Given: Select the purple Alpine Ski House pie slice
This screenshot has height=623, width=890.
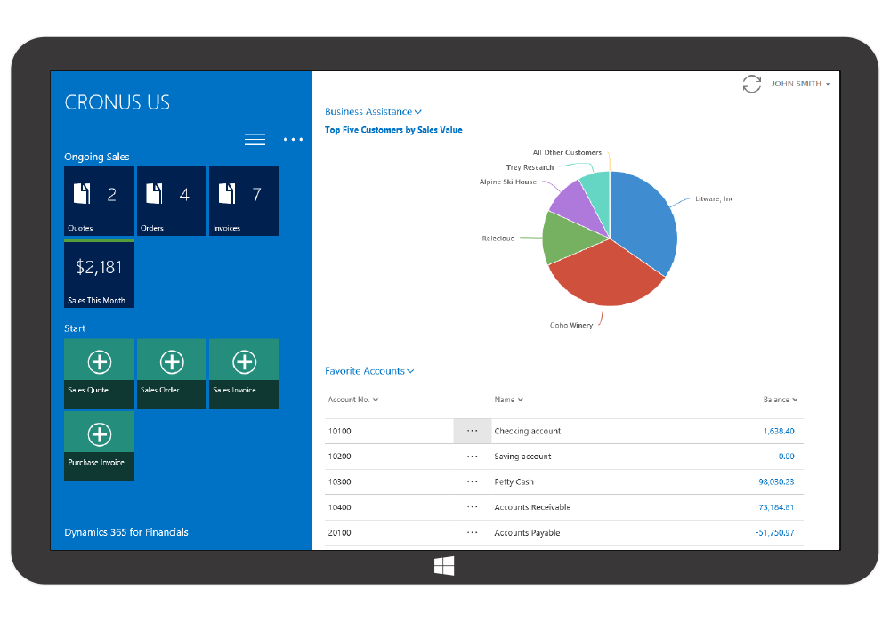Looking at the screenshot, I should (x=576, y=205).
